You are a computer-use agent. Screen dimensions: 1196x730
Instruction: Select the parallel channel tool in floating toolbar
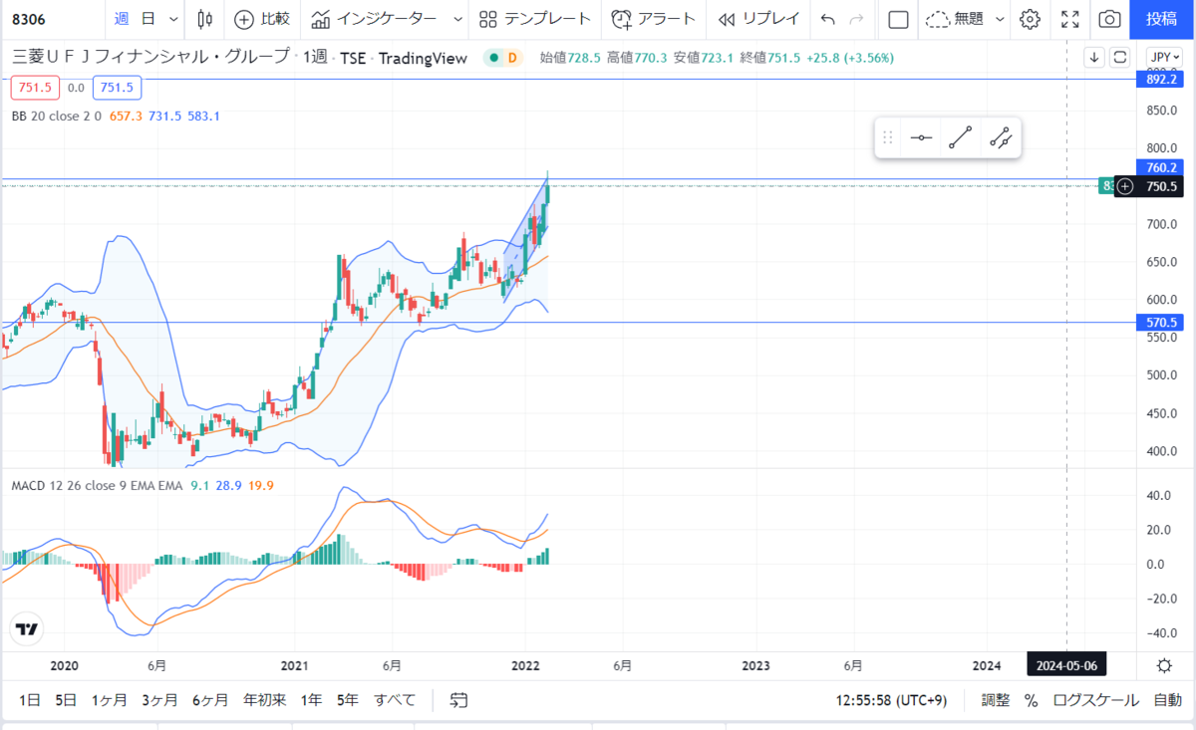1001,138
